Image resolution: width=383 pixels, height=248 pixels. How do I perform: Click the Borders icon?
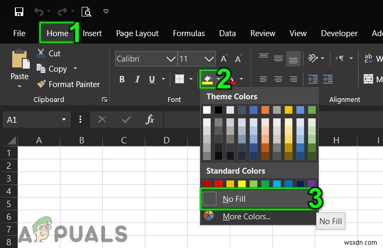(179, 79)
